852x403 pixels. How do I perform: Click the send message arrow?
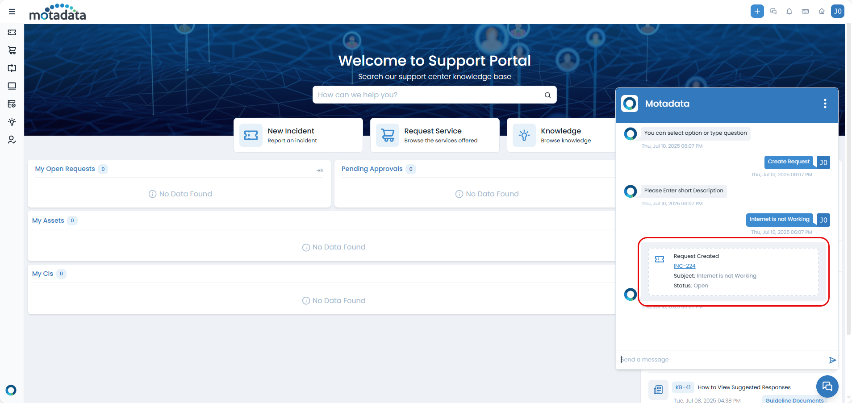(832, 360)
